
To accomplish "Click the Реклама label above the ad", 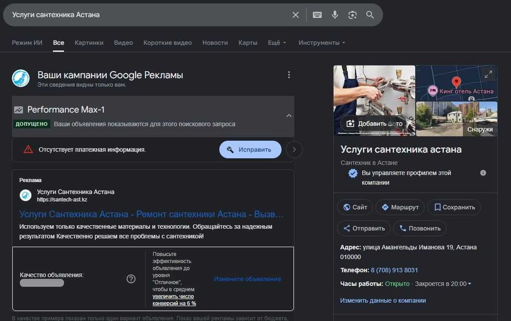I will click(30, 180).
